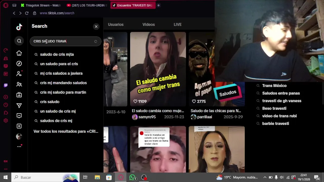Switch to LOS TXURI-URDIN YouTube tab
The image size is (324, 182).
(87, 5)
